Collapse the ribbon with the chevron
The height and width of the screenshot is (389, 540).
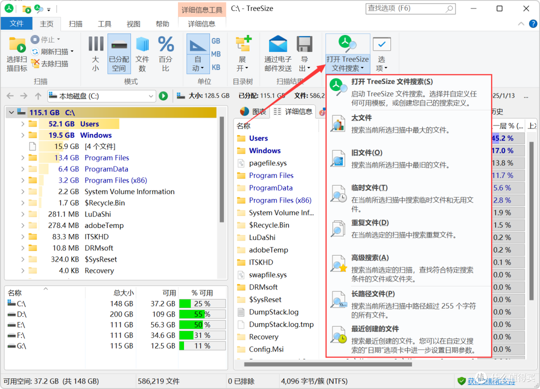(x=521, y=24)
